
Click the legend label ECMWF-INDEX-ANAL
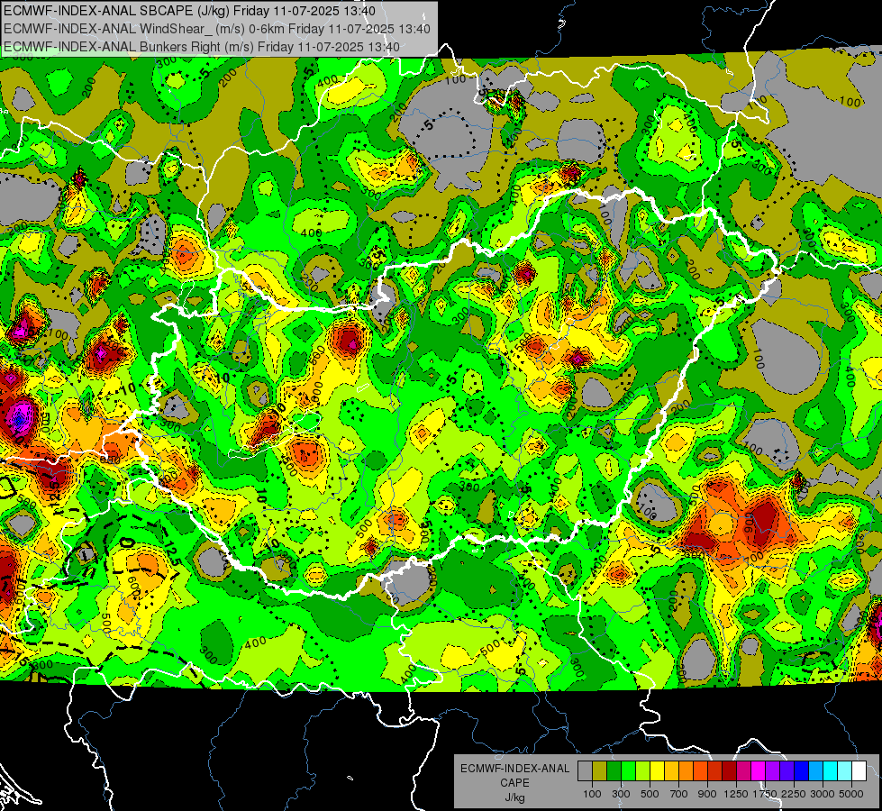[x=515, y=769]
